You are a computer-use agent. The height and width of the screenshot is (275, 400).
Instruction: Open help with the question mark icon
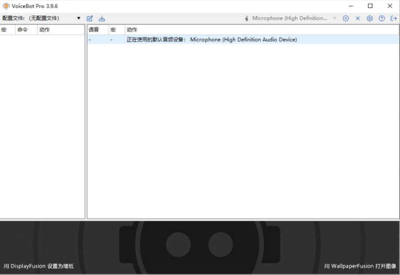point(382,18)
